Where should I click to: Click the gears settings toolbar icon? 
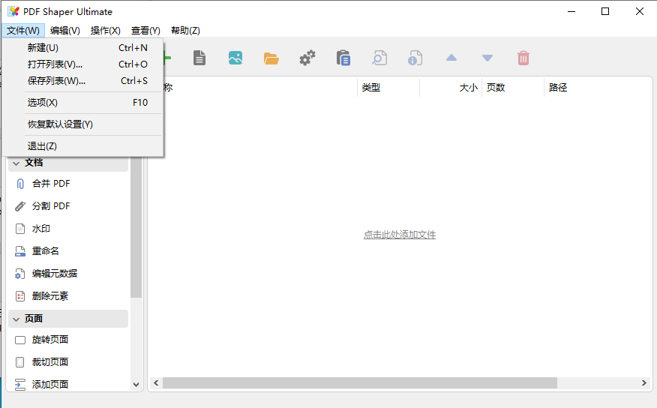(x=307, y=58)
